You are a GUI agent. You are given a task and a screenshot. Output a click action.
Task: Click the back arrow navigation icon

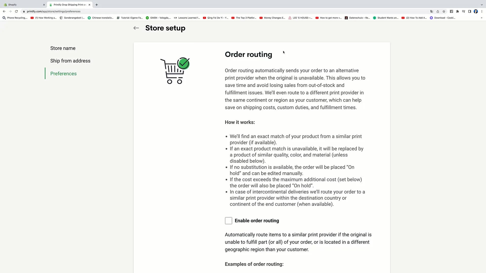tap(136, 28)
